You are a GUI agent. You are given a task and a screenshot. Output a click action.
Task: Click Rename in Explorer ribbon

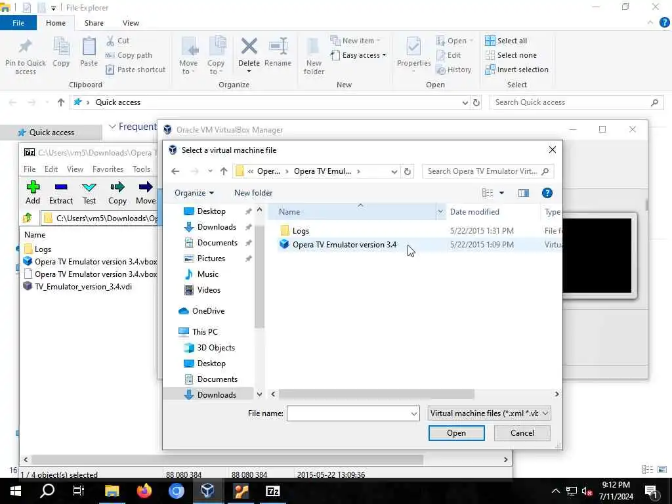click(x=278, y=52)
